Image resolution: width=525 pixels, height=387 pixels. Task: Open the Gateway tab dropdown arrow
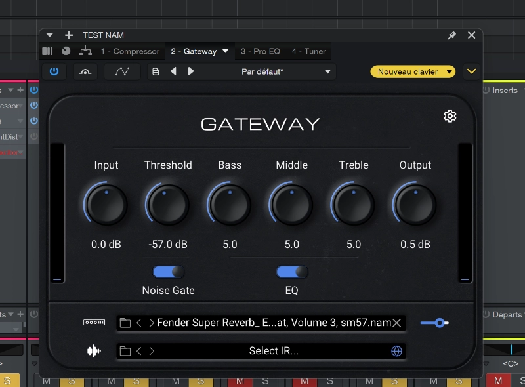click(226, 51)
